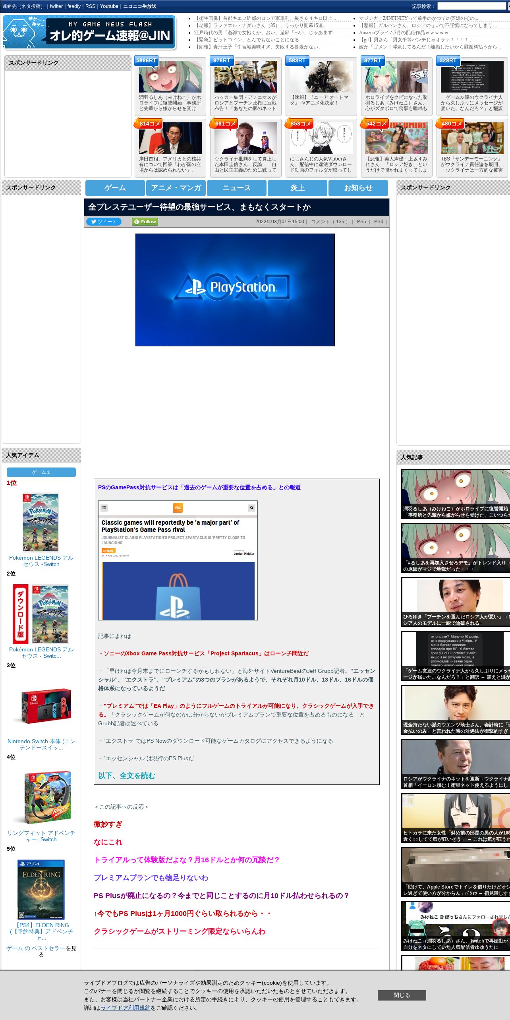This screenshot has height=1020, width=510.
Task: Select the 炎上 category tab
Action: 297,188
